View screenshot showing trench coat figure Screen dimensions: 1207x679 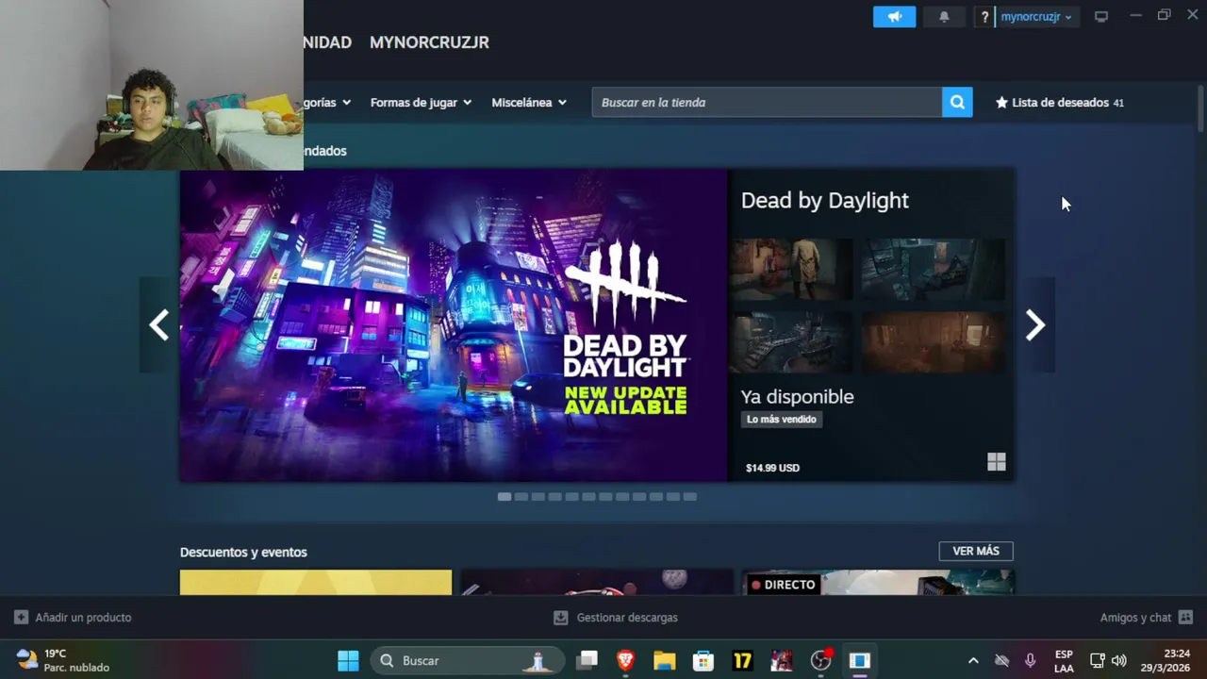(x=791, y=269)
